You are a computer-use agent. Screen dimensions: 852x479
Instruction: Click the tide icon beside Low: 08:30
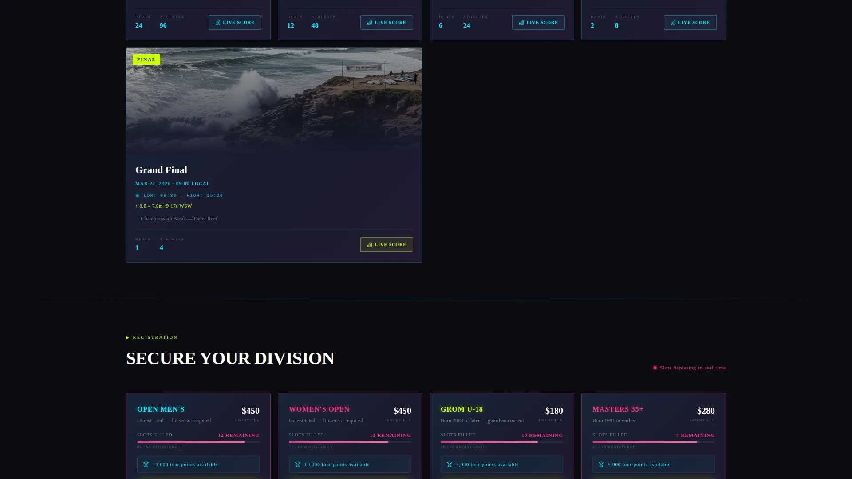(x=138, y=196)
